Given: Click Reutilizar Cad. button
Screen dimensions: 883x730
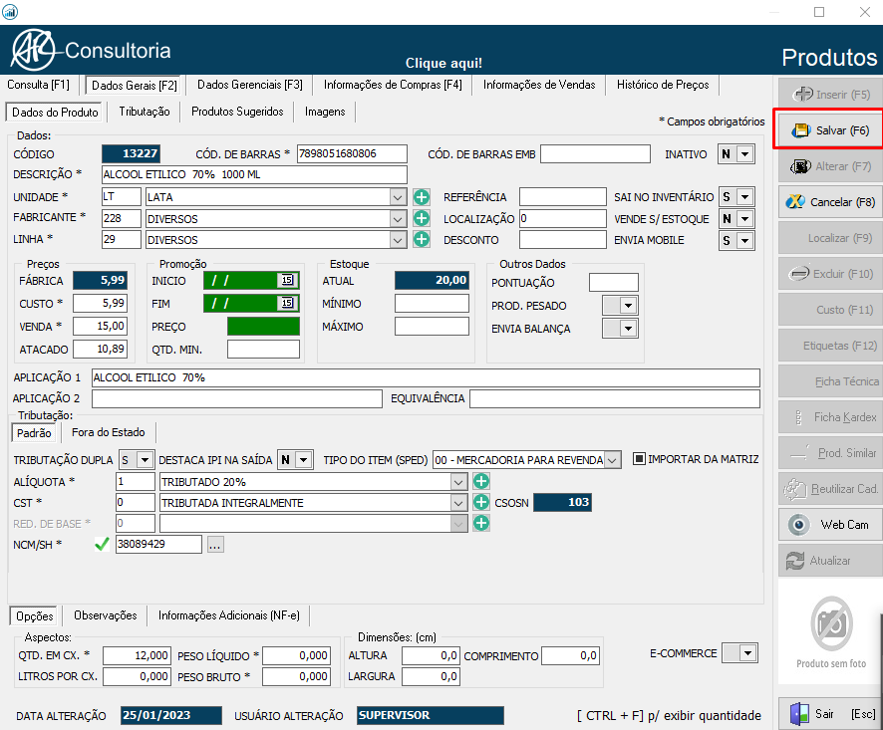Looking at the screenshot, I should pyautogui.click(x=830, y=489).
